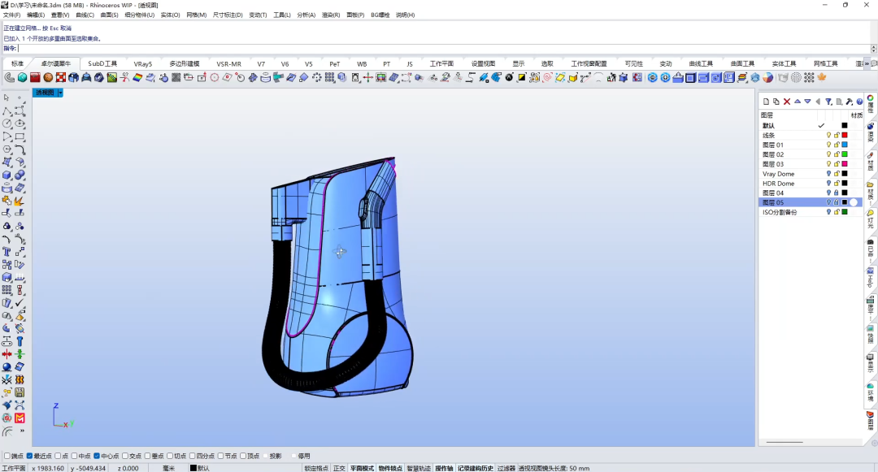Click the 过滤器 status bar button
The height and width of the screenshot is (472, 878).
pos(506,468)
